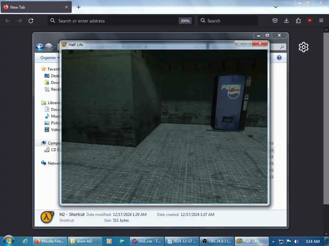Select CD Drive in sidebar

pos(52,150)
